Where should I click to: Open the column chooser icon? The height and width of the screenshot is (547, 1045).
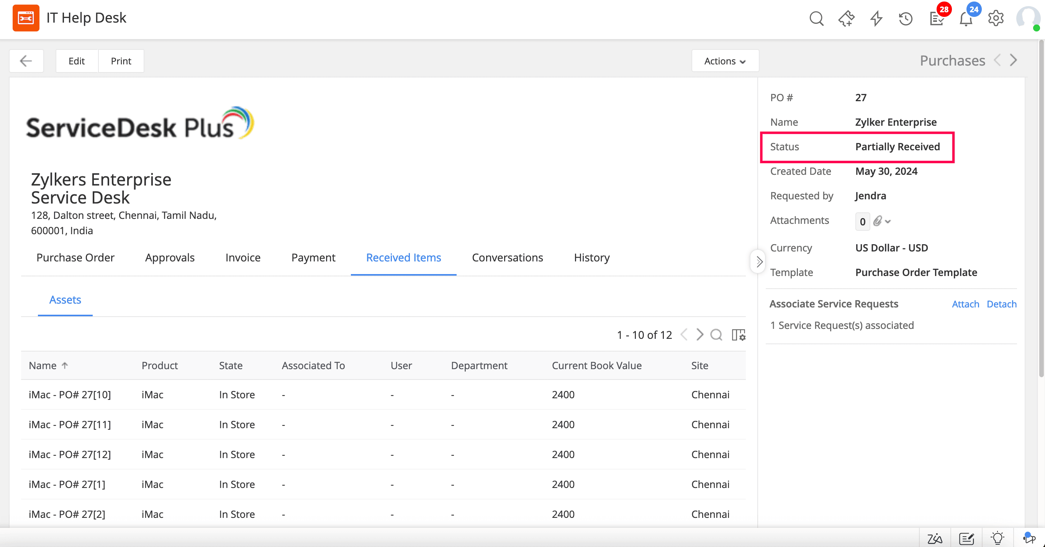pos(738,335)
